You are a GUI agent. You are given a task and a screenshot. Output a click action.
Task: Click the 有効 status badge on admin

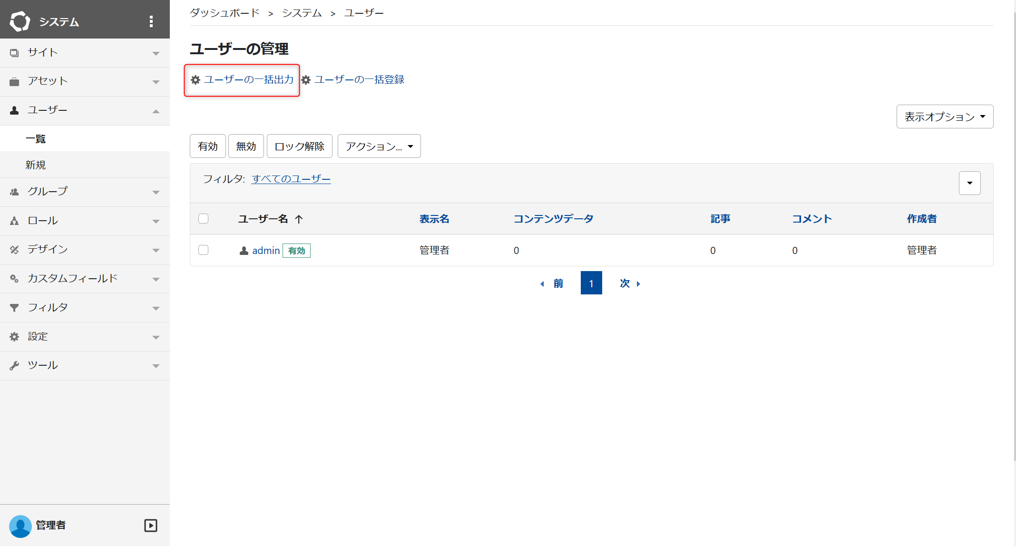(296, 251)
